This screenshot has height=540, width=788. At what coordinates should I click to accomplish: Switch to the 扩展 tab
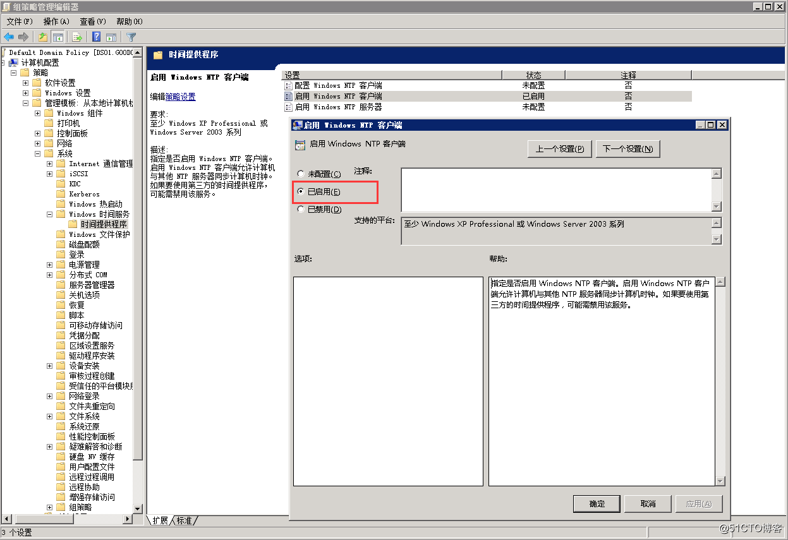click(160, 520)
